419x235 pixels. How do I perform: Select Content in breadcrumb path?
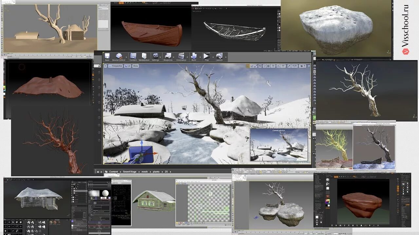(x=114, y=172)
